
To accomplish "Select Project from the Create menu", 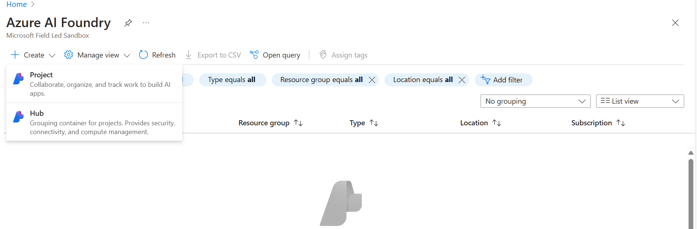I will (94, 84).
